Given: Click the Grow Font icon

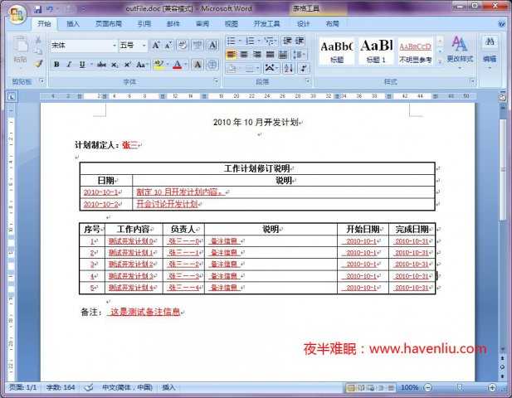Looking at the screenshot, I should point(156,46).
